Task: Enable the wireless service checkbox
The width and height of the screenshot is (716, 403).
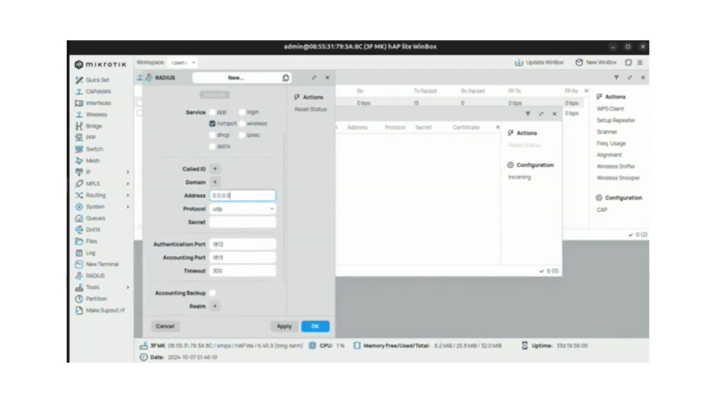Action: click(242, 124)
